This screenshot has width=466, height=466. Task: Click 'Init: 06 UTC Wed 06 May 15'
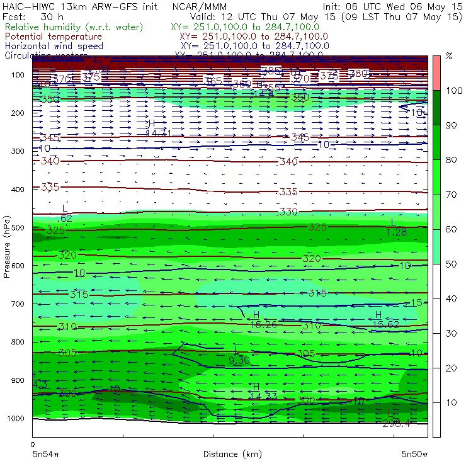click(x=392, y=6)
